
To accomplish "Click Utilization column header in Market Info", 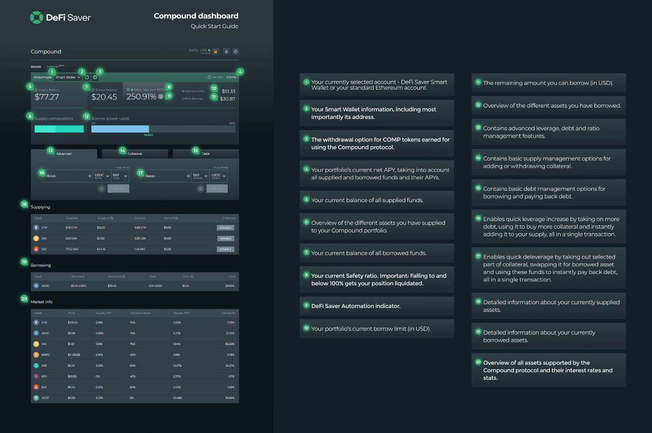I will pos(229,313).
